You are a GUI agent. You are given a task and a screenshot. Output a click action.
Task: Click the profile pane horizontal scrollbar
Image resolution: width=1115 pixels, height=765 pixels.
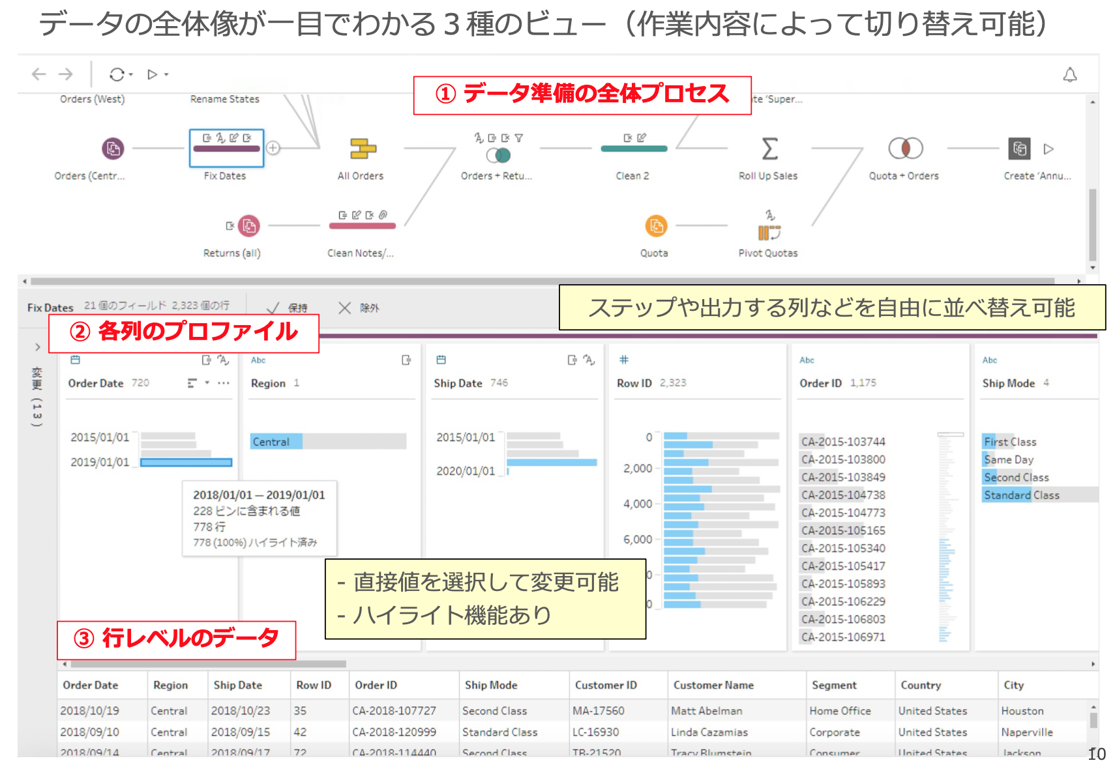[209, 664]
